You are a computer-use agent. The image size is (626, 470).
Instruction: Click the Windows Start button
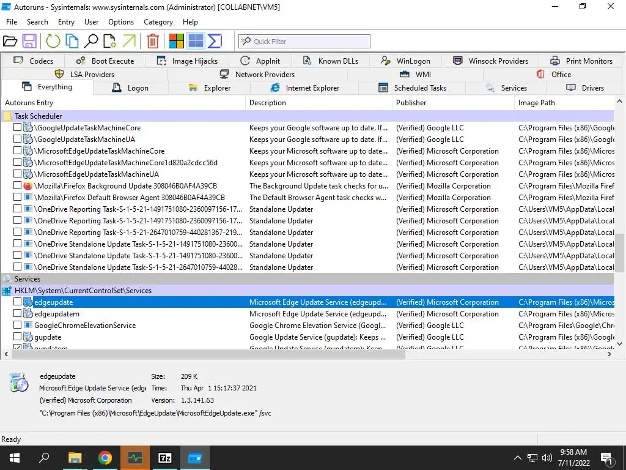[15, 458]
